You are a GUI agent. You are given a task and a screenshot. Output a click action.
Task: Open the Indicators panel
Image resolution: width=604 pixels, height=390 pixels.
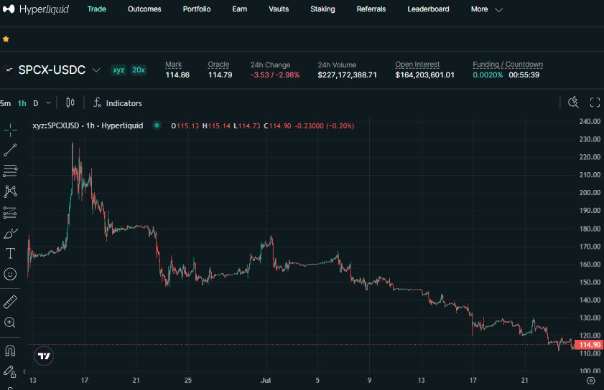point(118,103)
